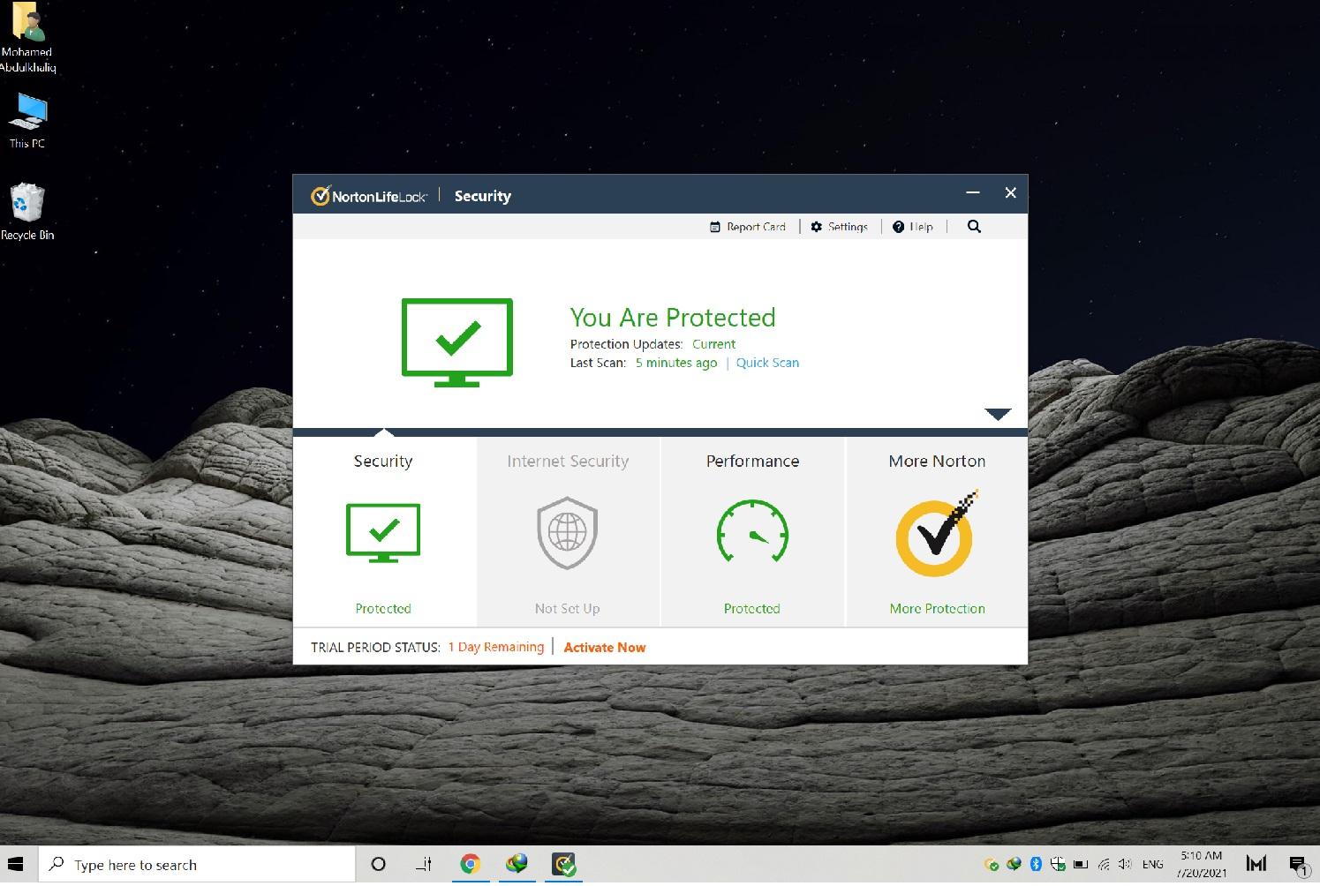Click the Current protection updates status
Screen dimensions: 1320x886
(x=713, y=344)
